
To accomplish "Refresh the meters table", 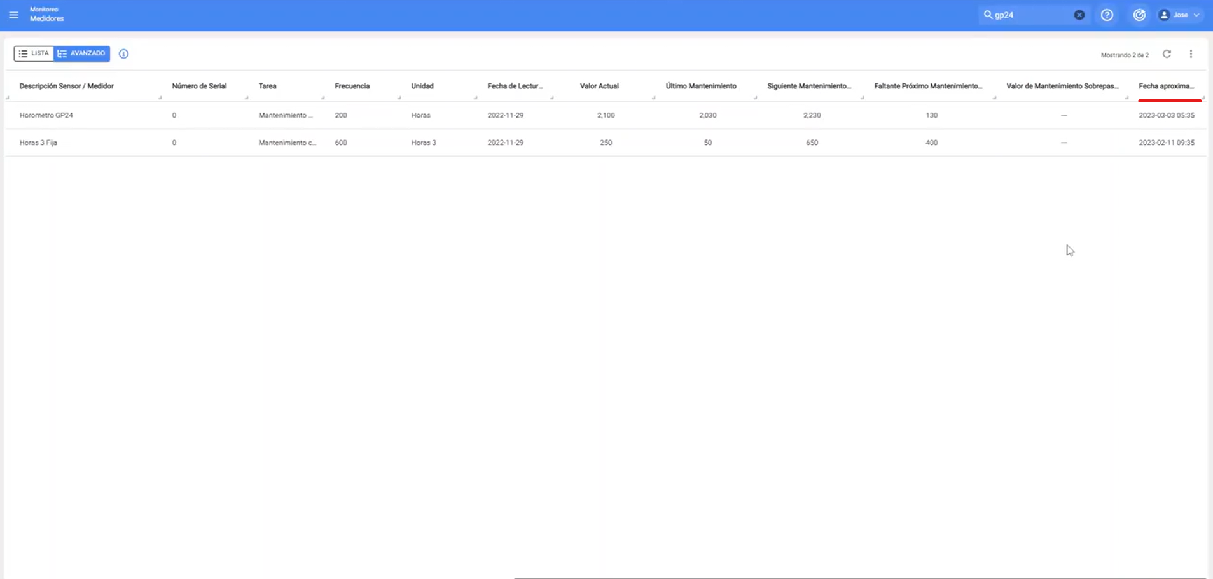I will [1167, 54].
